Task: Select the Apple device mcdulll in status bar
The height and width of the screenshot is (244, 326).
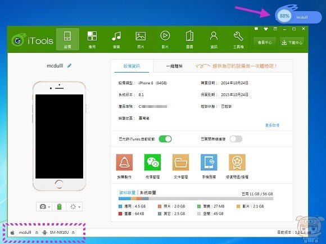Action: click(x=21, y=232)
